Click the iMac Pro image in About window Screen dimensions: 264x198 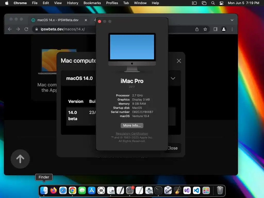click(x=132, y=53)
